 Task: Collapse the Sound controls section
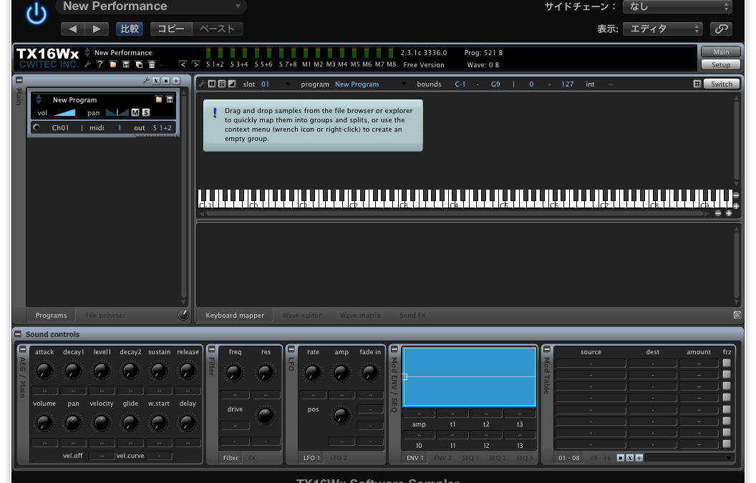coord(18,334)
